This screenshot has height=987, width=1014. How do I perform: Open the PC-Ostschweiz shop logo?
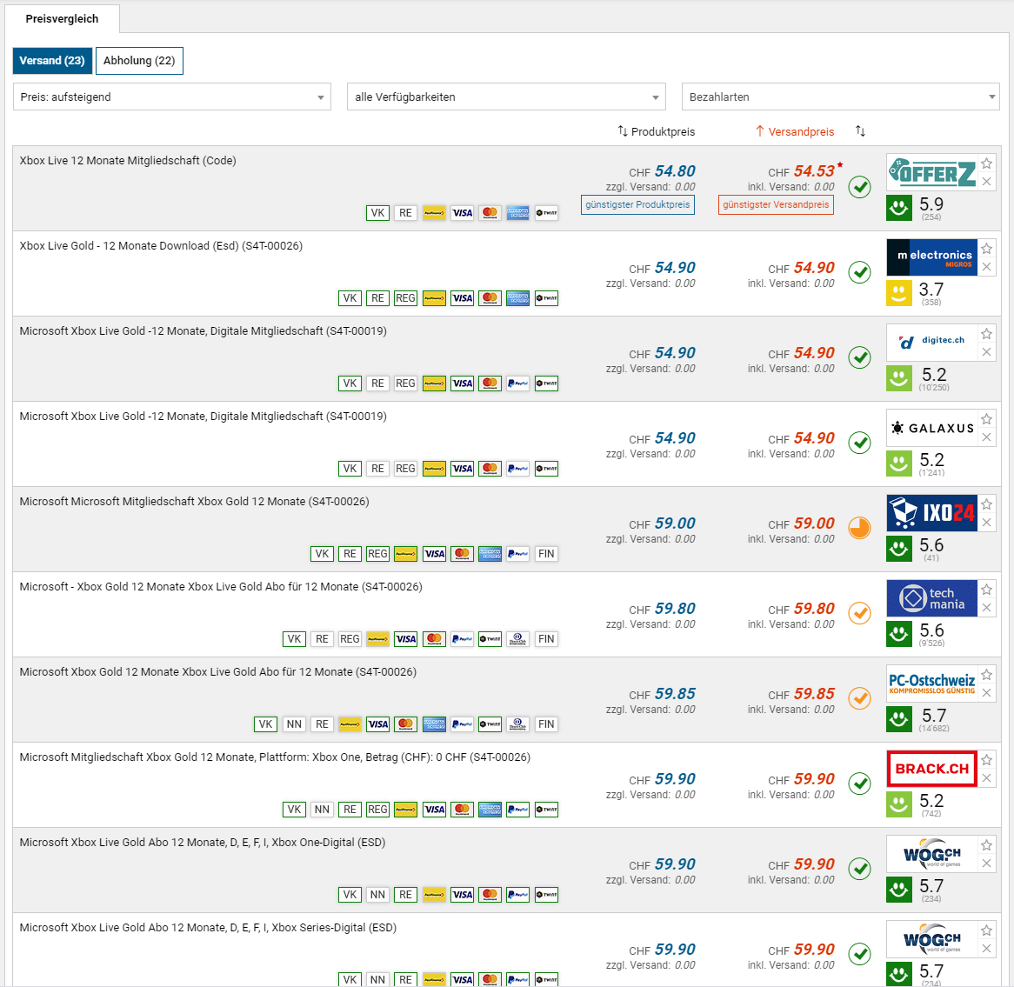click(932, 684)
